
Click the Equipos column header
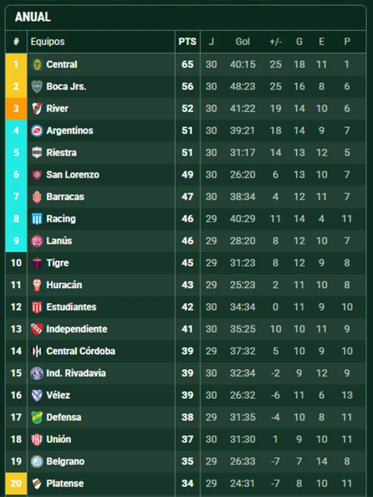(x=48, y=42)
